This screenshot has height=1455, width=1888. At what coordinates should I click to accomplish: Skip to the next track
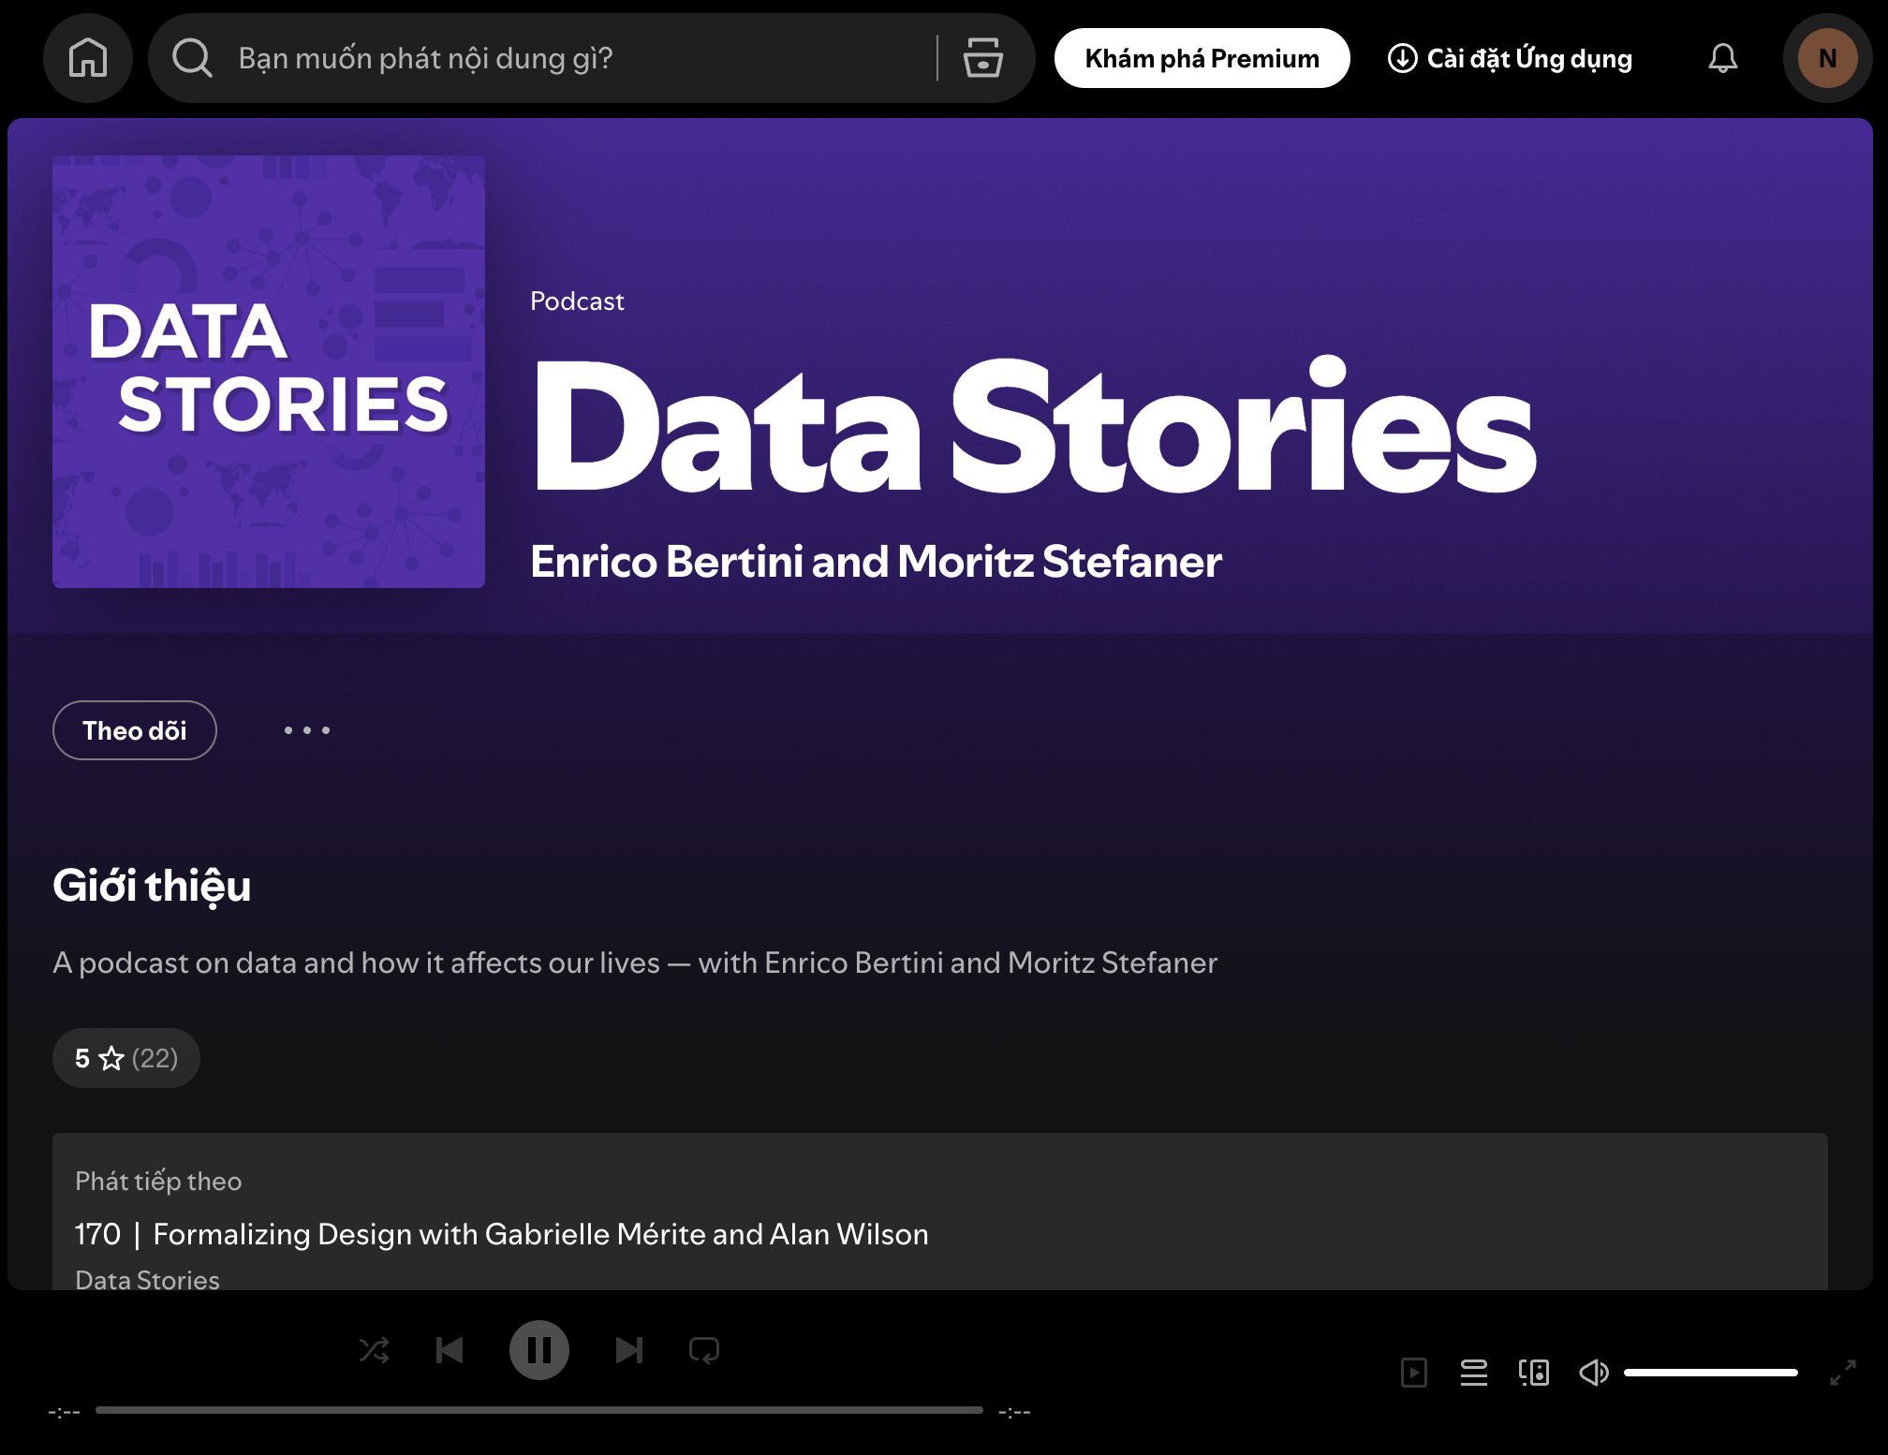pyautogui.click(x=629, y=1350)
